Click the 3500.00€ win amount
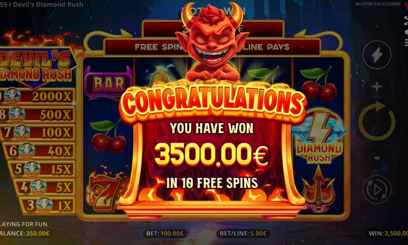This screenshot has width=408, height=245. 211,155
